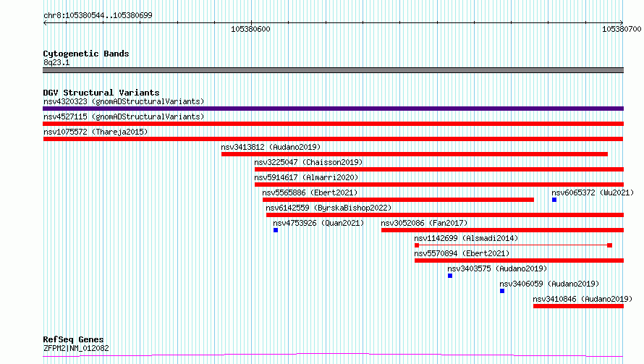
Task: Click the nsv4320323 (gnomADStructuralVariants) label
Action: (x=124, y=101)
